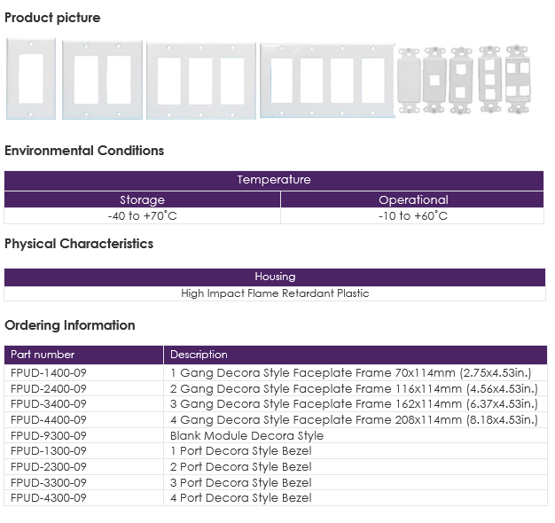Select the 4 gang faceplate picture
This screenshot has height=523, width=555.
pyautogui.click(x=327, y=81)
